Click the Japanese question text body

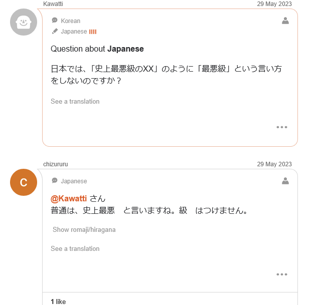pyautogui.click(x=166, y=74)
